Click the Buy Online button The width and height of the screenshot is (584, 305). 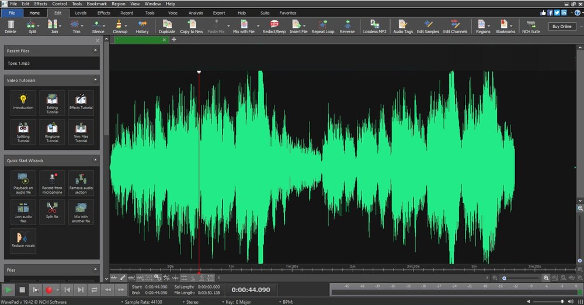562,26
